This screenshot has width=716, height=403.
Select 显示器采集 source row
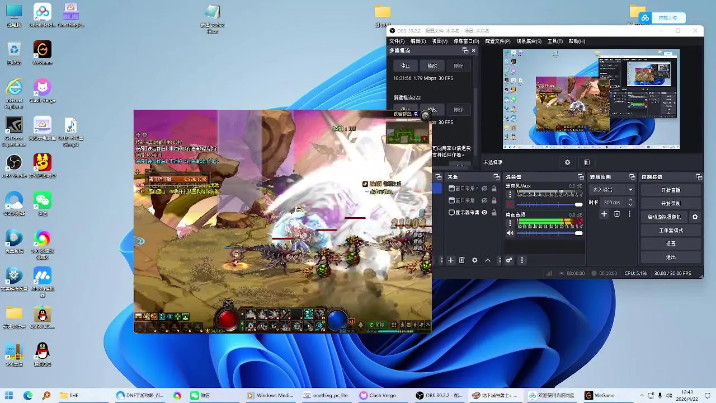(473, 213)
